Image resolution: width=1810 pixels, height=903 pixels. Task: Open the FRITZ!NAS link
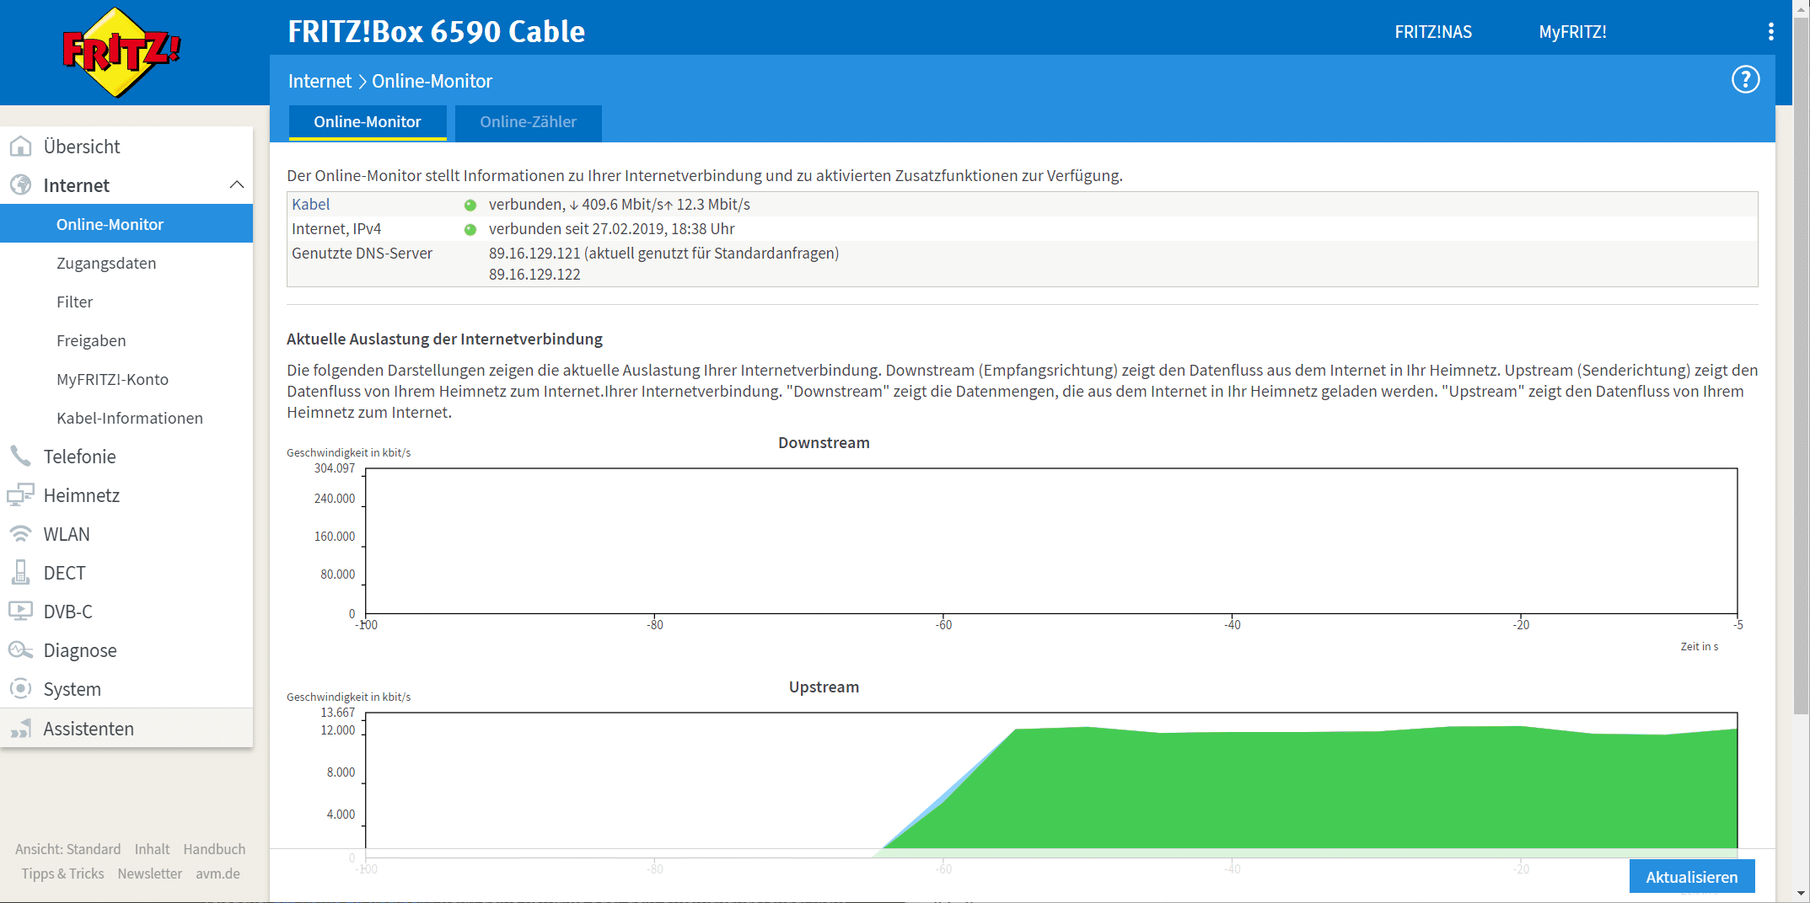click(1433, 32)
